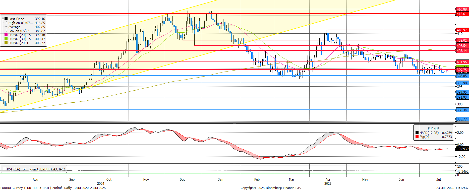The image size is (469, 190).
Task: Click the Jul label on time axis
Action: pos(439,179)
